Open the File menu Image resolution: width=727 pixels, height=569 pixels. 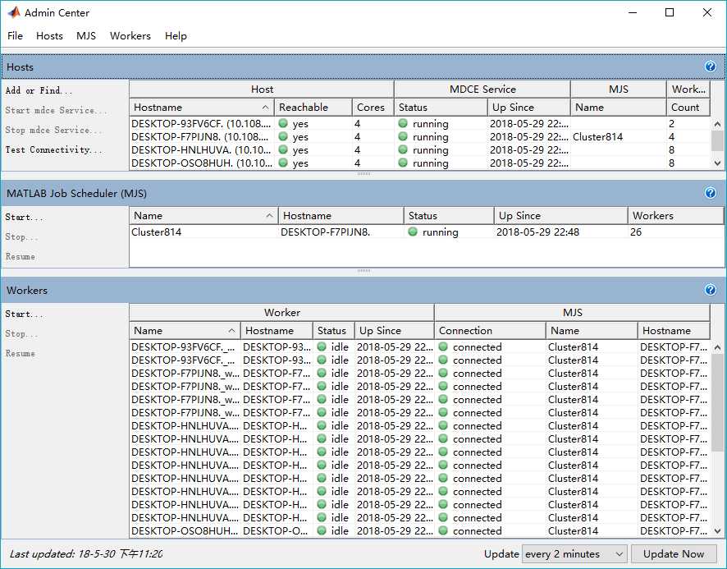coord(15,36)
